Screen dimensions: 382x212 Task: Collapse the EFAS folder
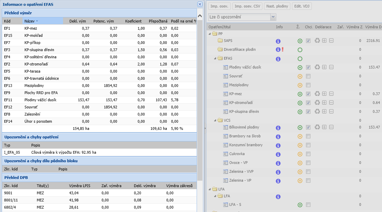pos(215,59)
